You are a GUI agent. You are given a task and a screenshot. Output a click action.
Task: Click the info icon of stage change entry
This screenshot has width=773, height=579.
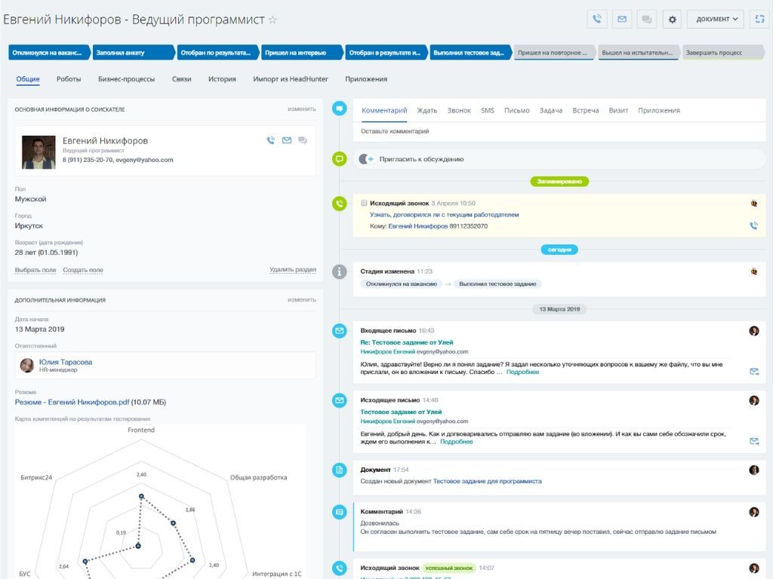pos(339,271)
